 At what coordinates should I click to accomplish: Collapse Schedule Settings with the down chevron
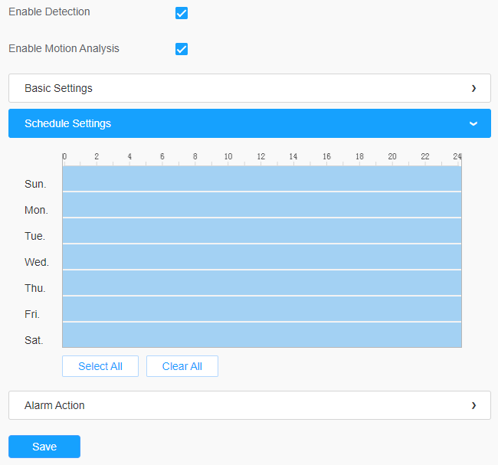click(473, 123)
